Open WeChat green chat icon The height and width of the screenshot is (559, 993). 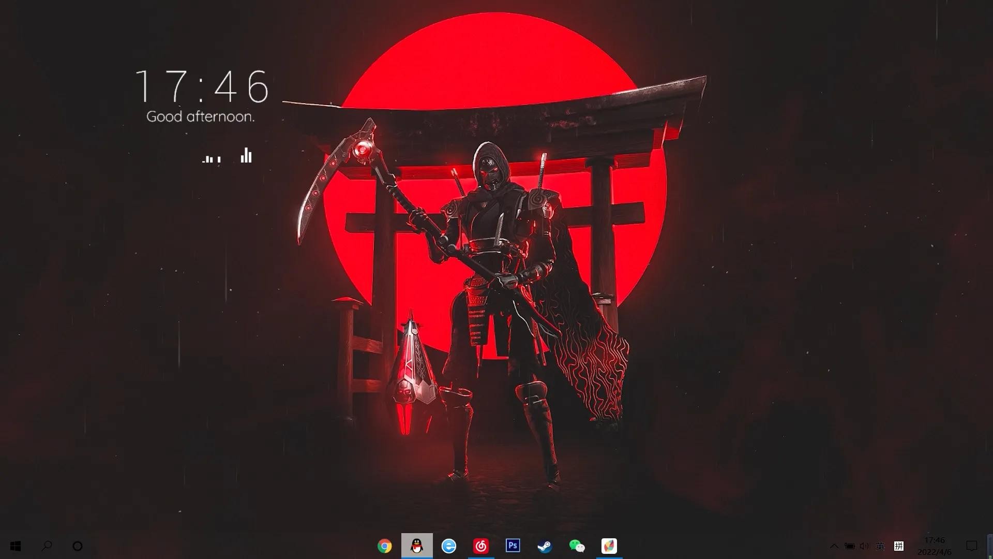tap(577, 546)
